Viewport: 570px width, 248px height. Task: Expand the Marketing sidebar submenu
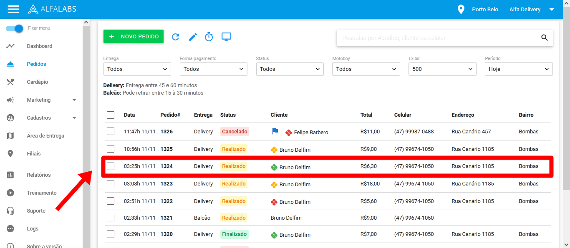click(x=74, y=100)
